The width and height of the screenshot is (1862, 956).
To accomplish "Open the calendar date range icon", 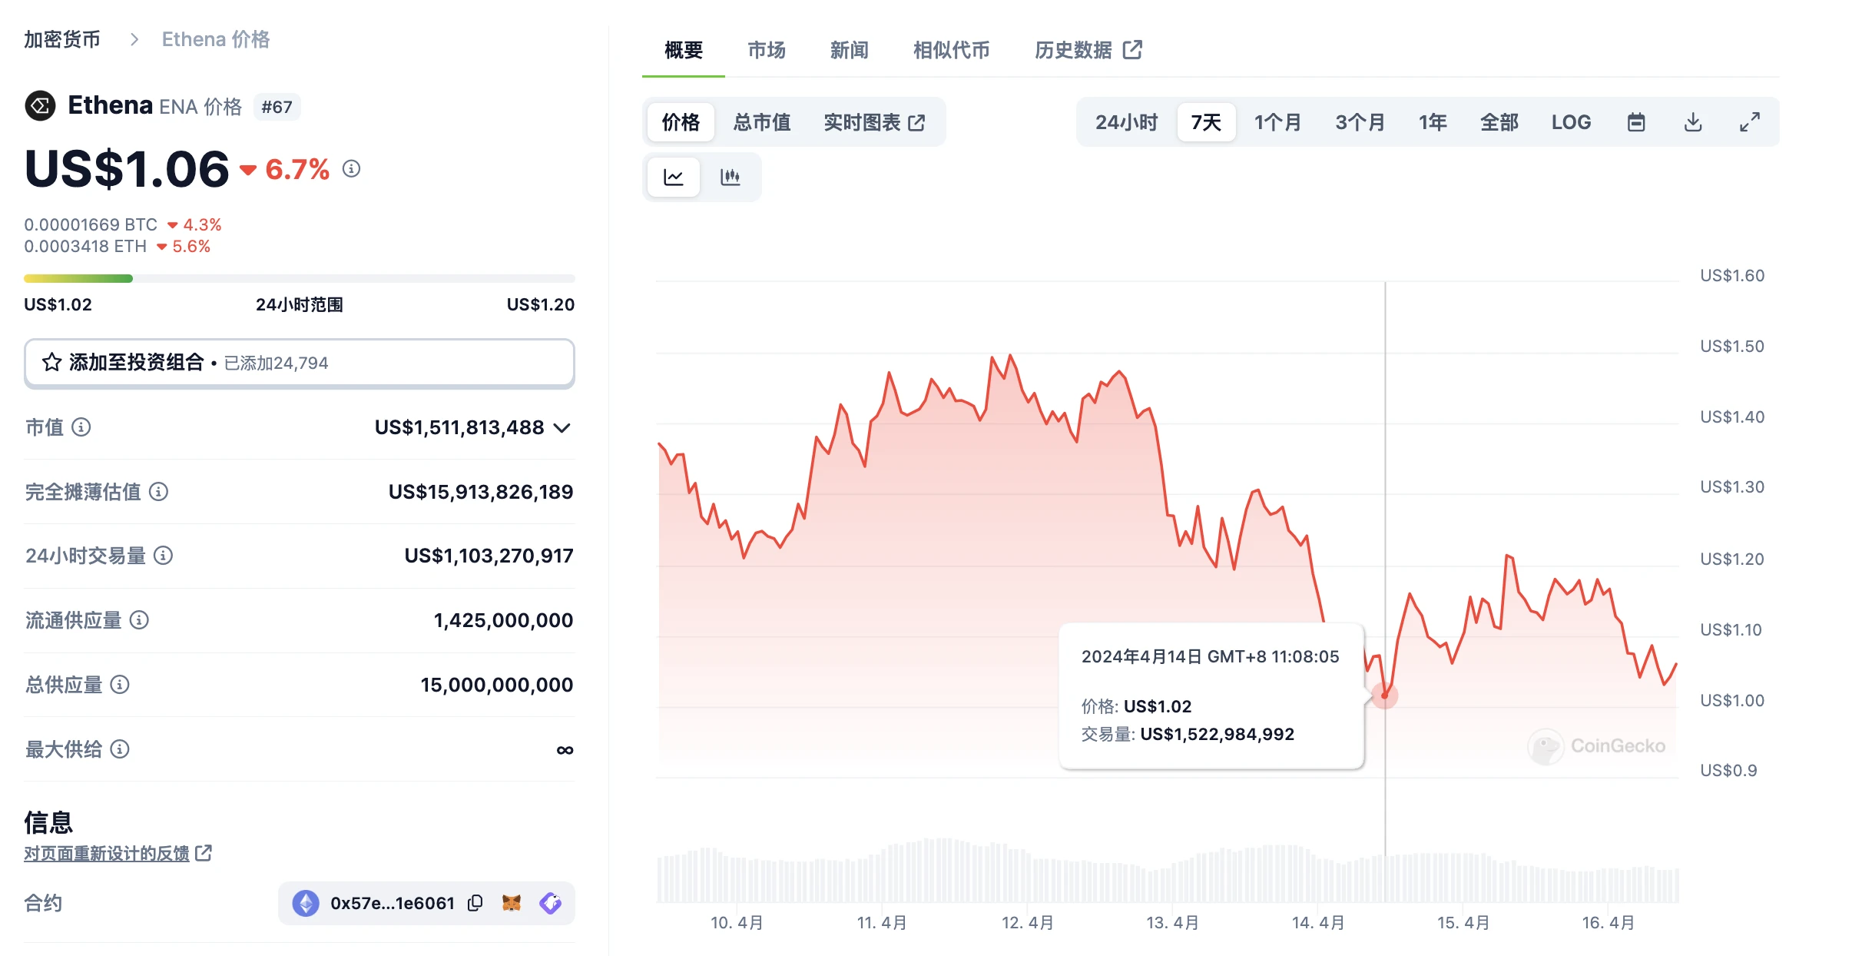I will point(1635,121).
